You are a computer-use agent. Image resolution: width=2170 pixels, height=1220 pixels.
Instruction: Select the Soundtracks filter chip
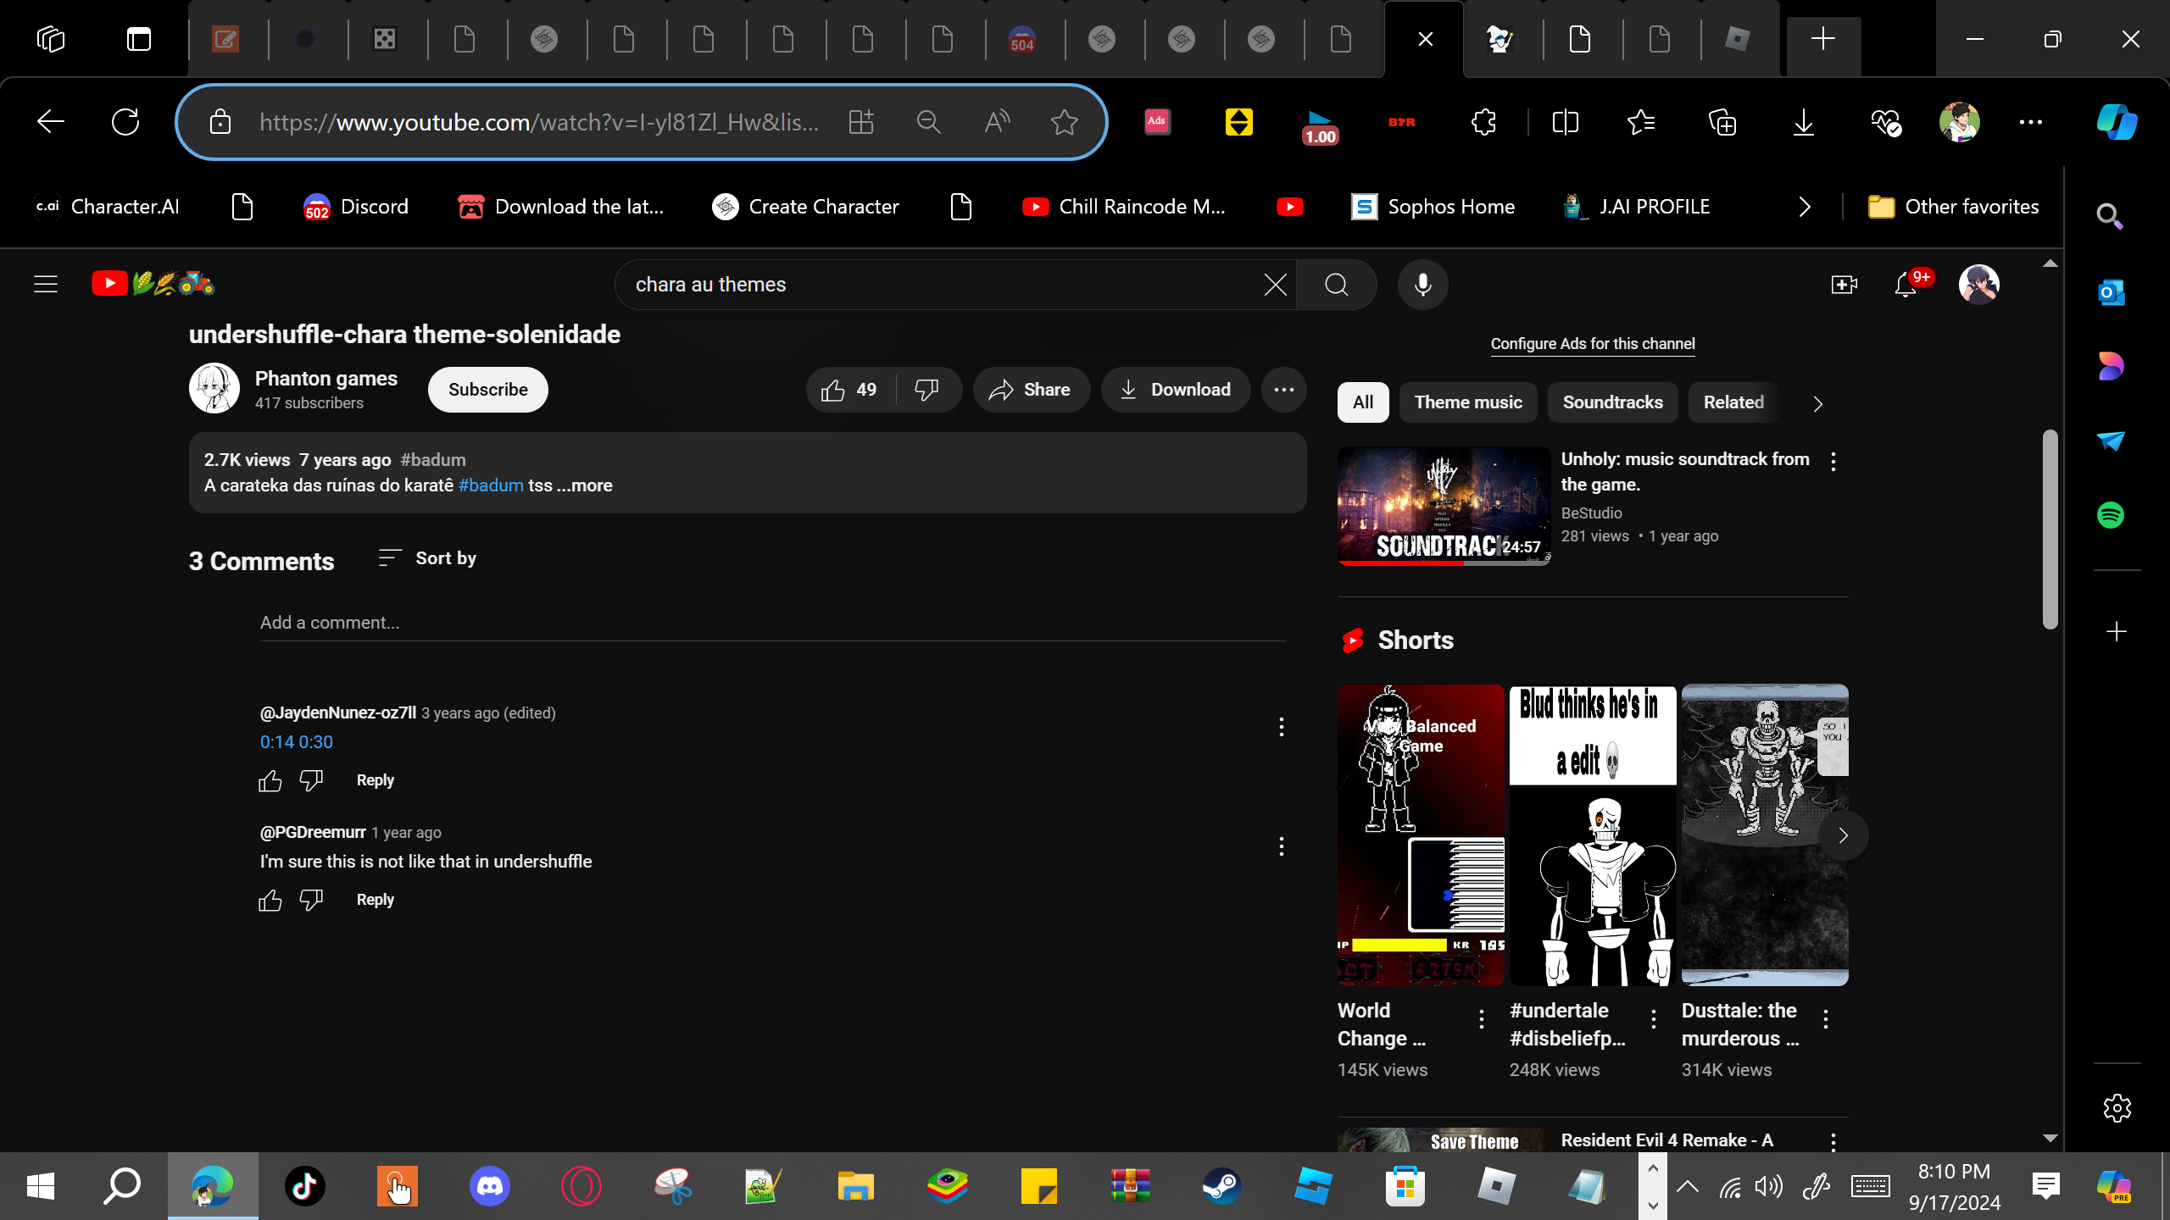coord(1612,402)
